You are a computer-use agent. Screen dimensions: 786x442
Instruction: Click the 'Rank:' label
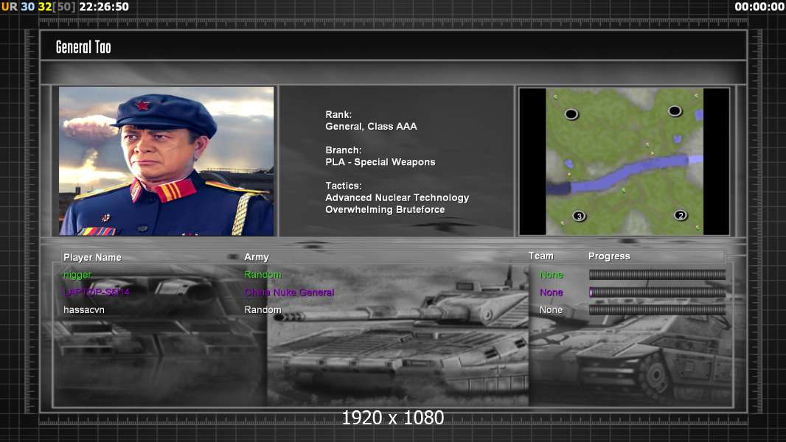(x=338, y=115)
